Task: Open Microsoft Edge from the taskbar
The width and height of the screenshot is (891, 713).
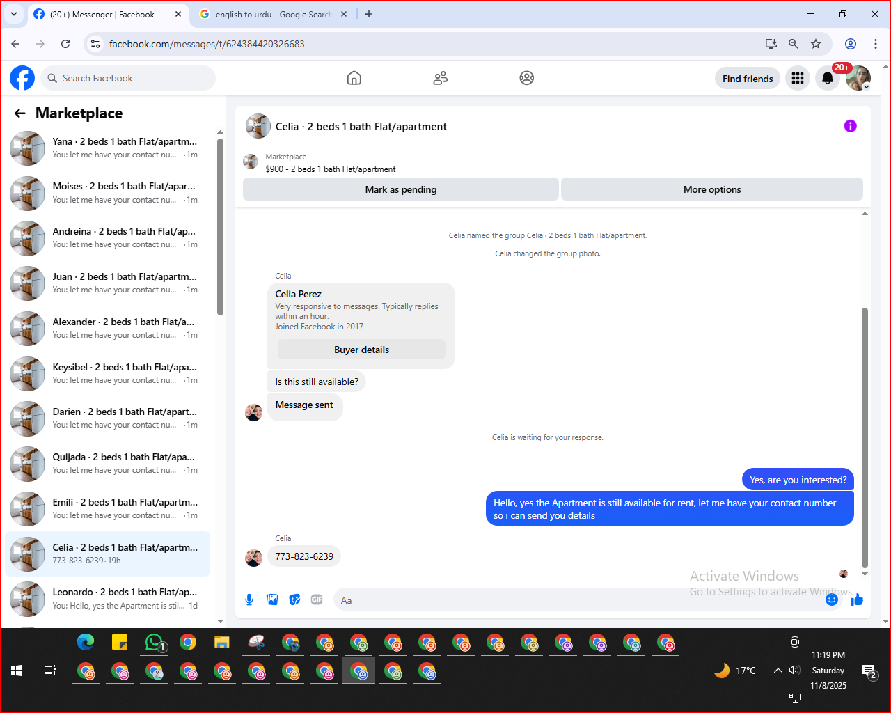Action: tap(86, 643)
